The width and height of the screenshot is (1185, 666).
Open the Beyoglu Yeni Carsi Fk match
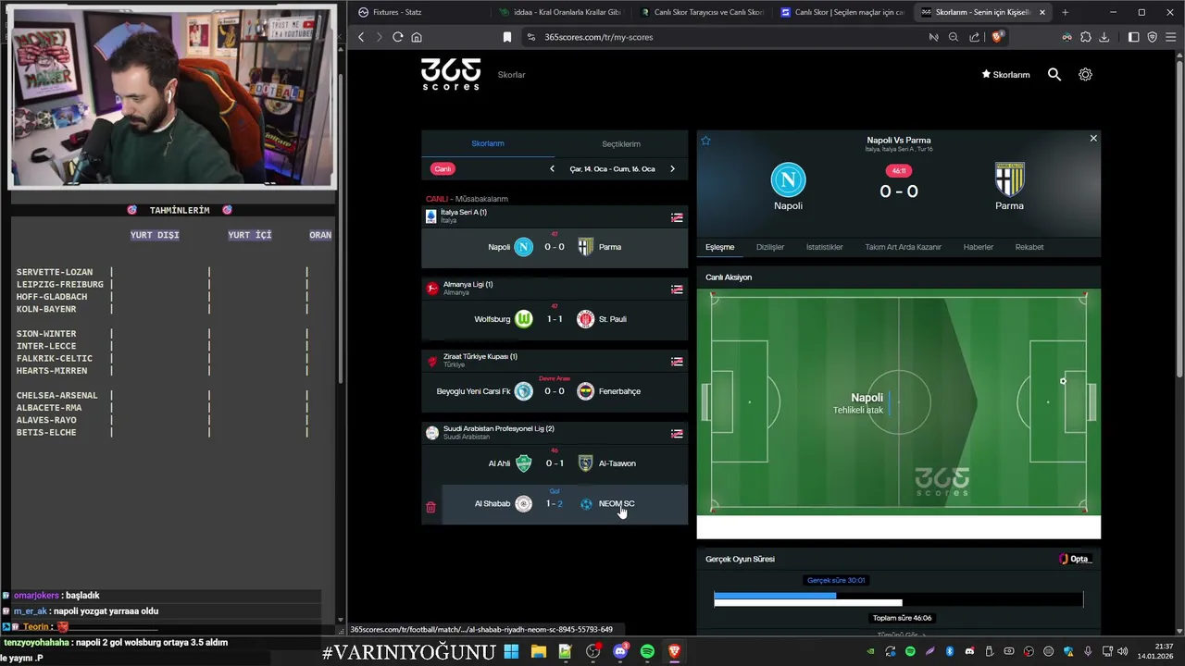click(x=555, y=391)
